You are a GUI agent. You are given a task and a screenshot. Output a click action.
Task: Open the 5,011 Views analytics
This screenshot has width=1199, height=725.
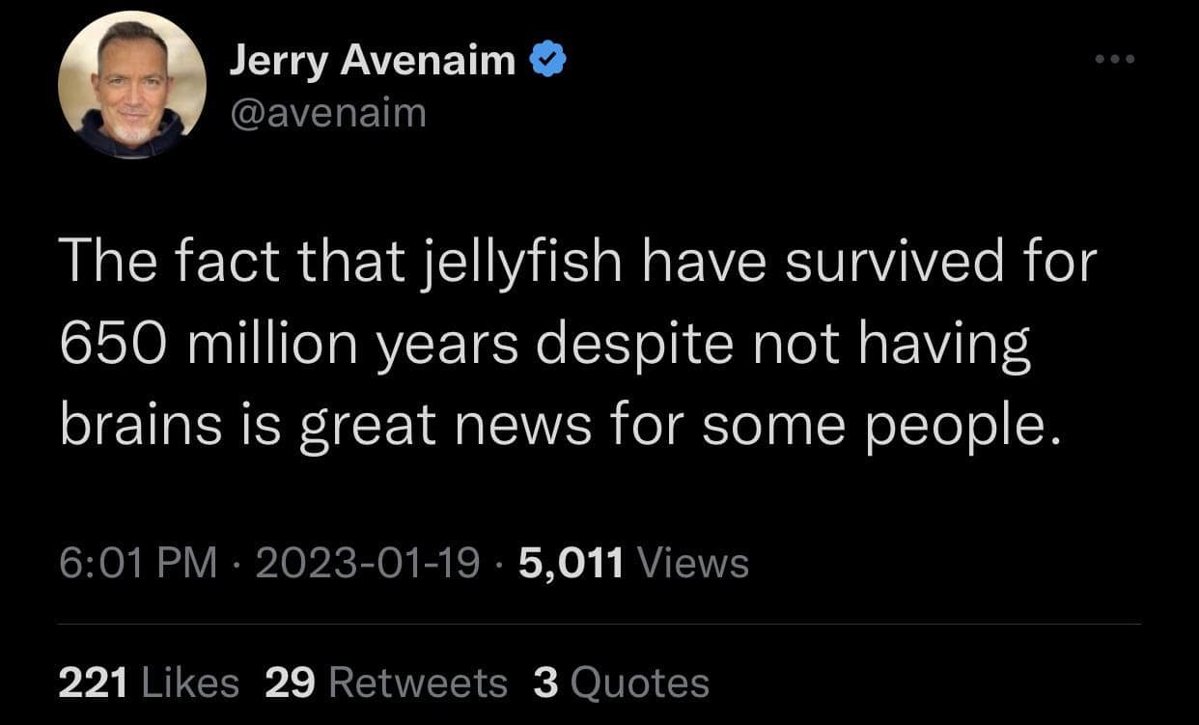tap(633, 563)
